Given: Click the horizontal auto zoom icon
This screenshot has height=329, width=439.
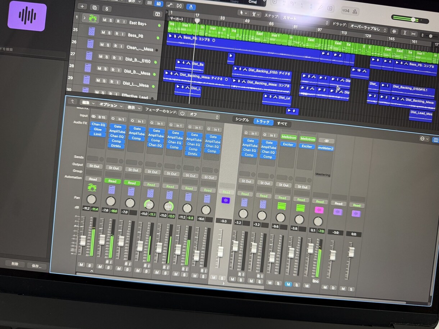Looking at the screenshot, I should 413,34.
